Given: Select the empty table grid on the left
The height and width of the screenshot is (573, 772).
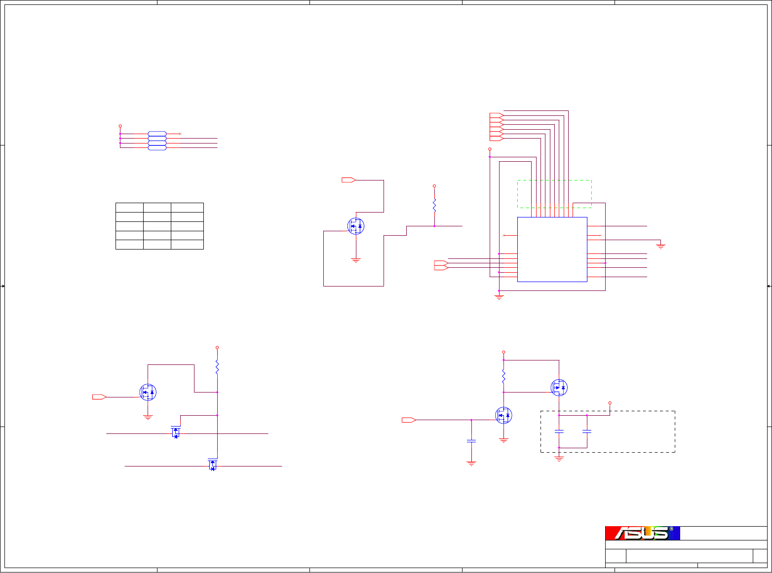Looking at the screenshot, I should 159,226.
